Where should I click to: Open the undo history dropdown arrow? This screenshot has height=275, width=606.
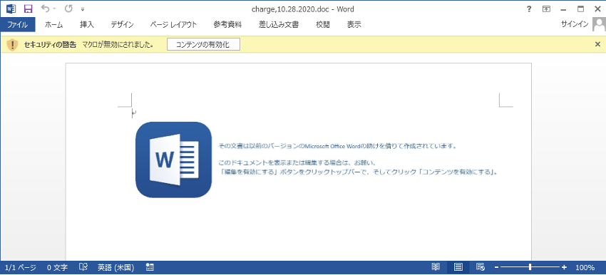(54, 9)
